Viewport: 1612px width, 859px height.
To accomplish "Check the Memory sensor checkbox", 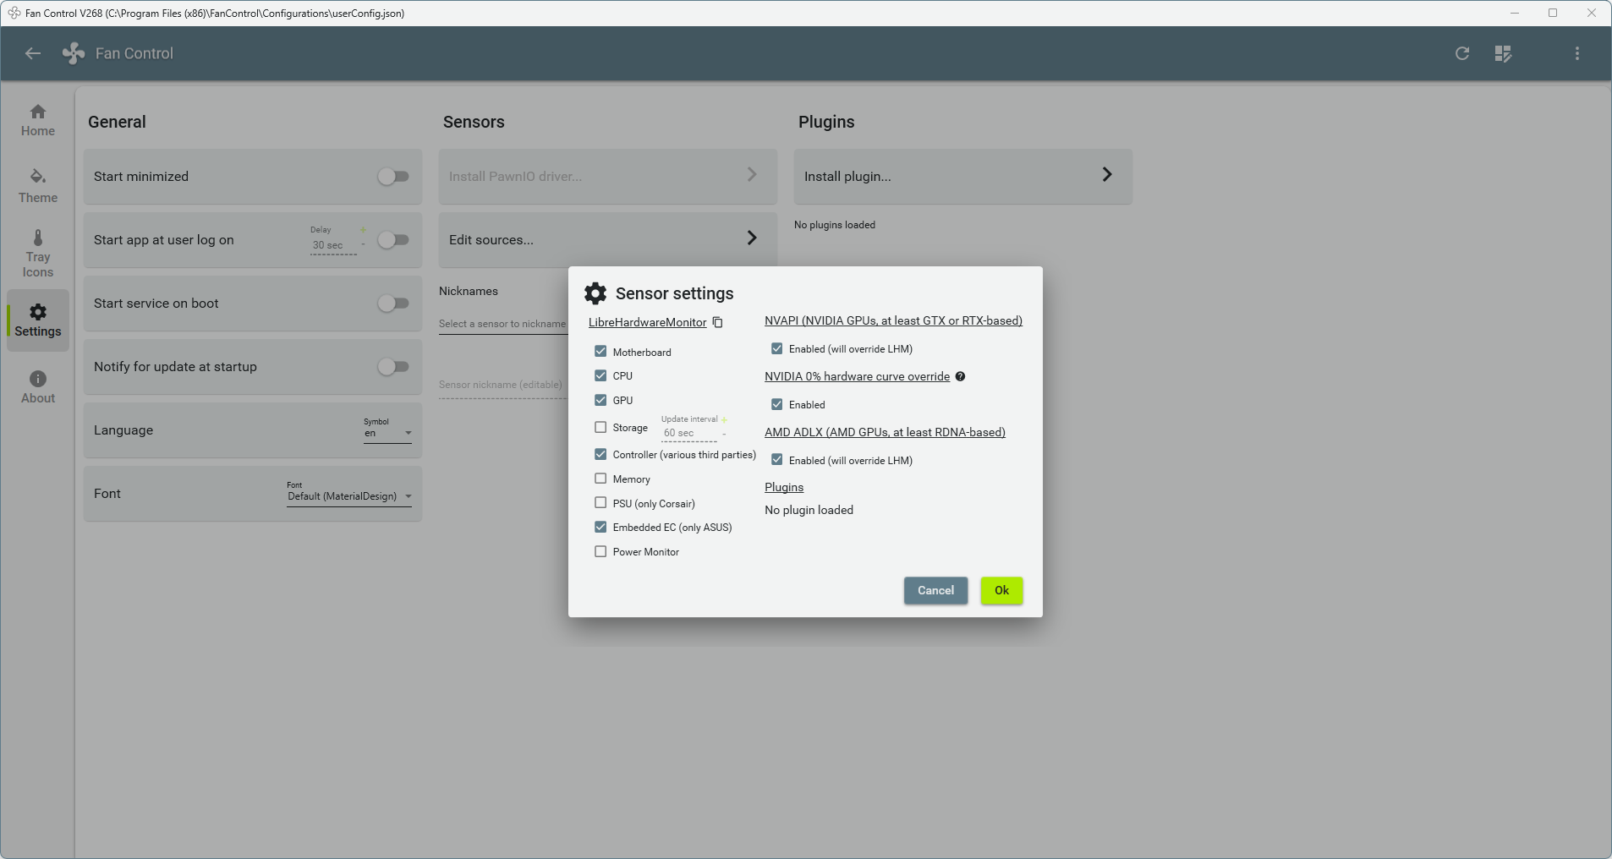I will [600, 479].
